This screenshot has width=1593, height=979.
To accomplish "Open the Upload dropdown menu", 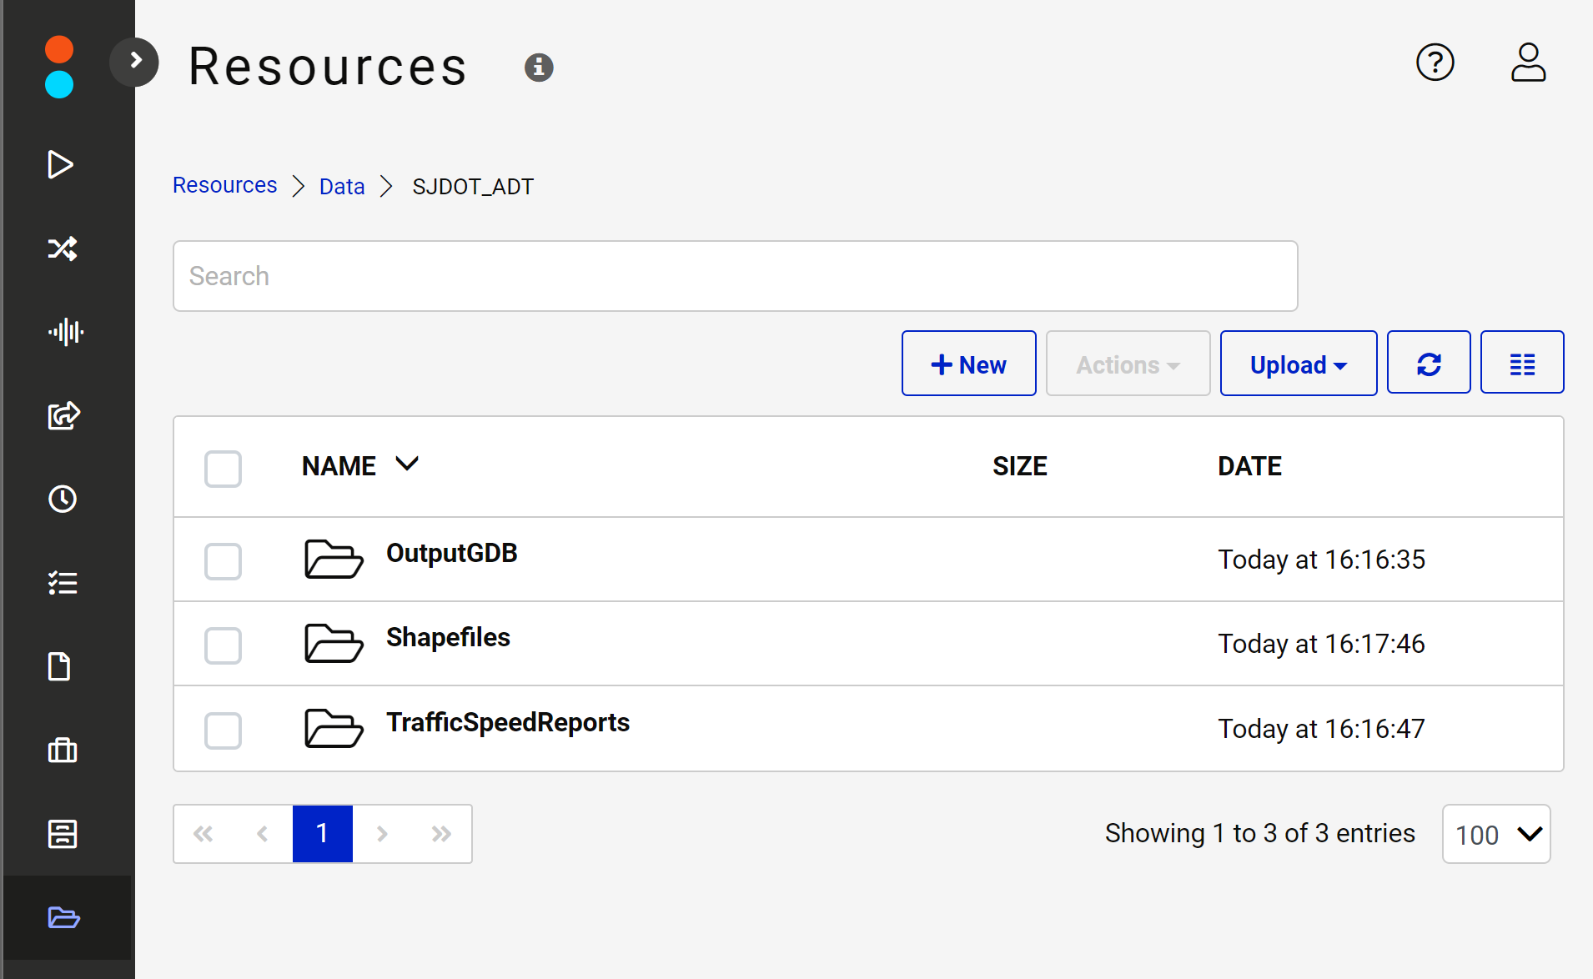I will [x=1298, y=364].
